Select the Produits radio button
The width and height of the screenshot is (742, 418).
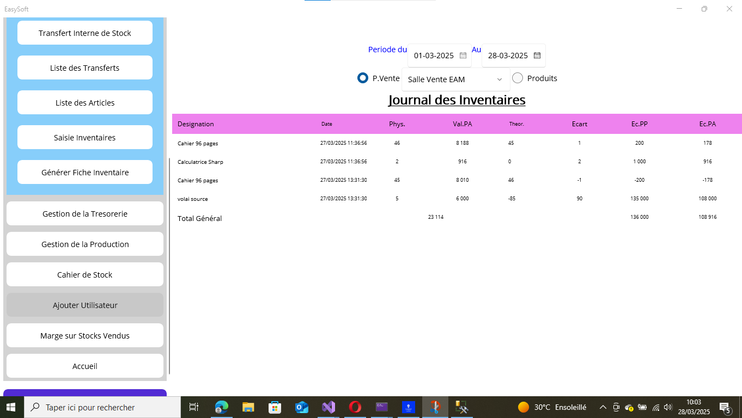pyautogui.click(x=518, y=78)
